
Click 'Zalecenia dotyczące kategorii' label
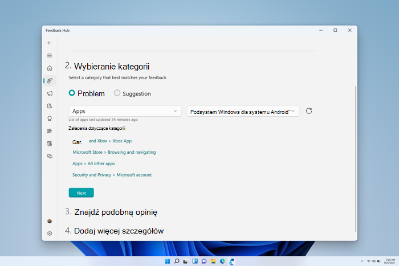click(97, 128)
